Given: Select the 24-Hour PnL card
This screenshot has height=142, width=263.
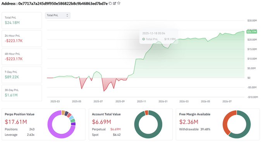Looking at the screenshot, I should (22, 39).
